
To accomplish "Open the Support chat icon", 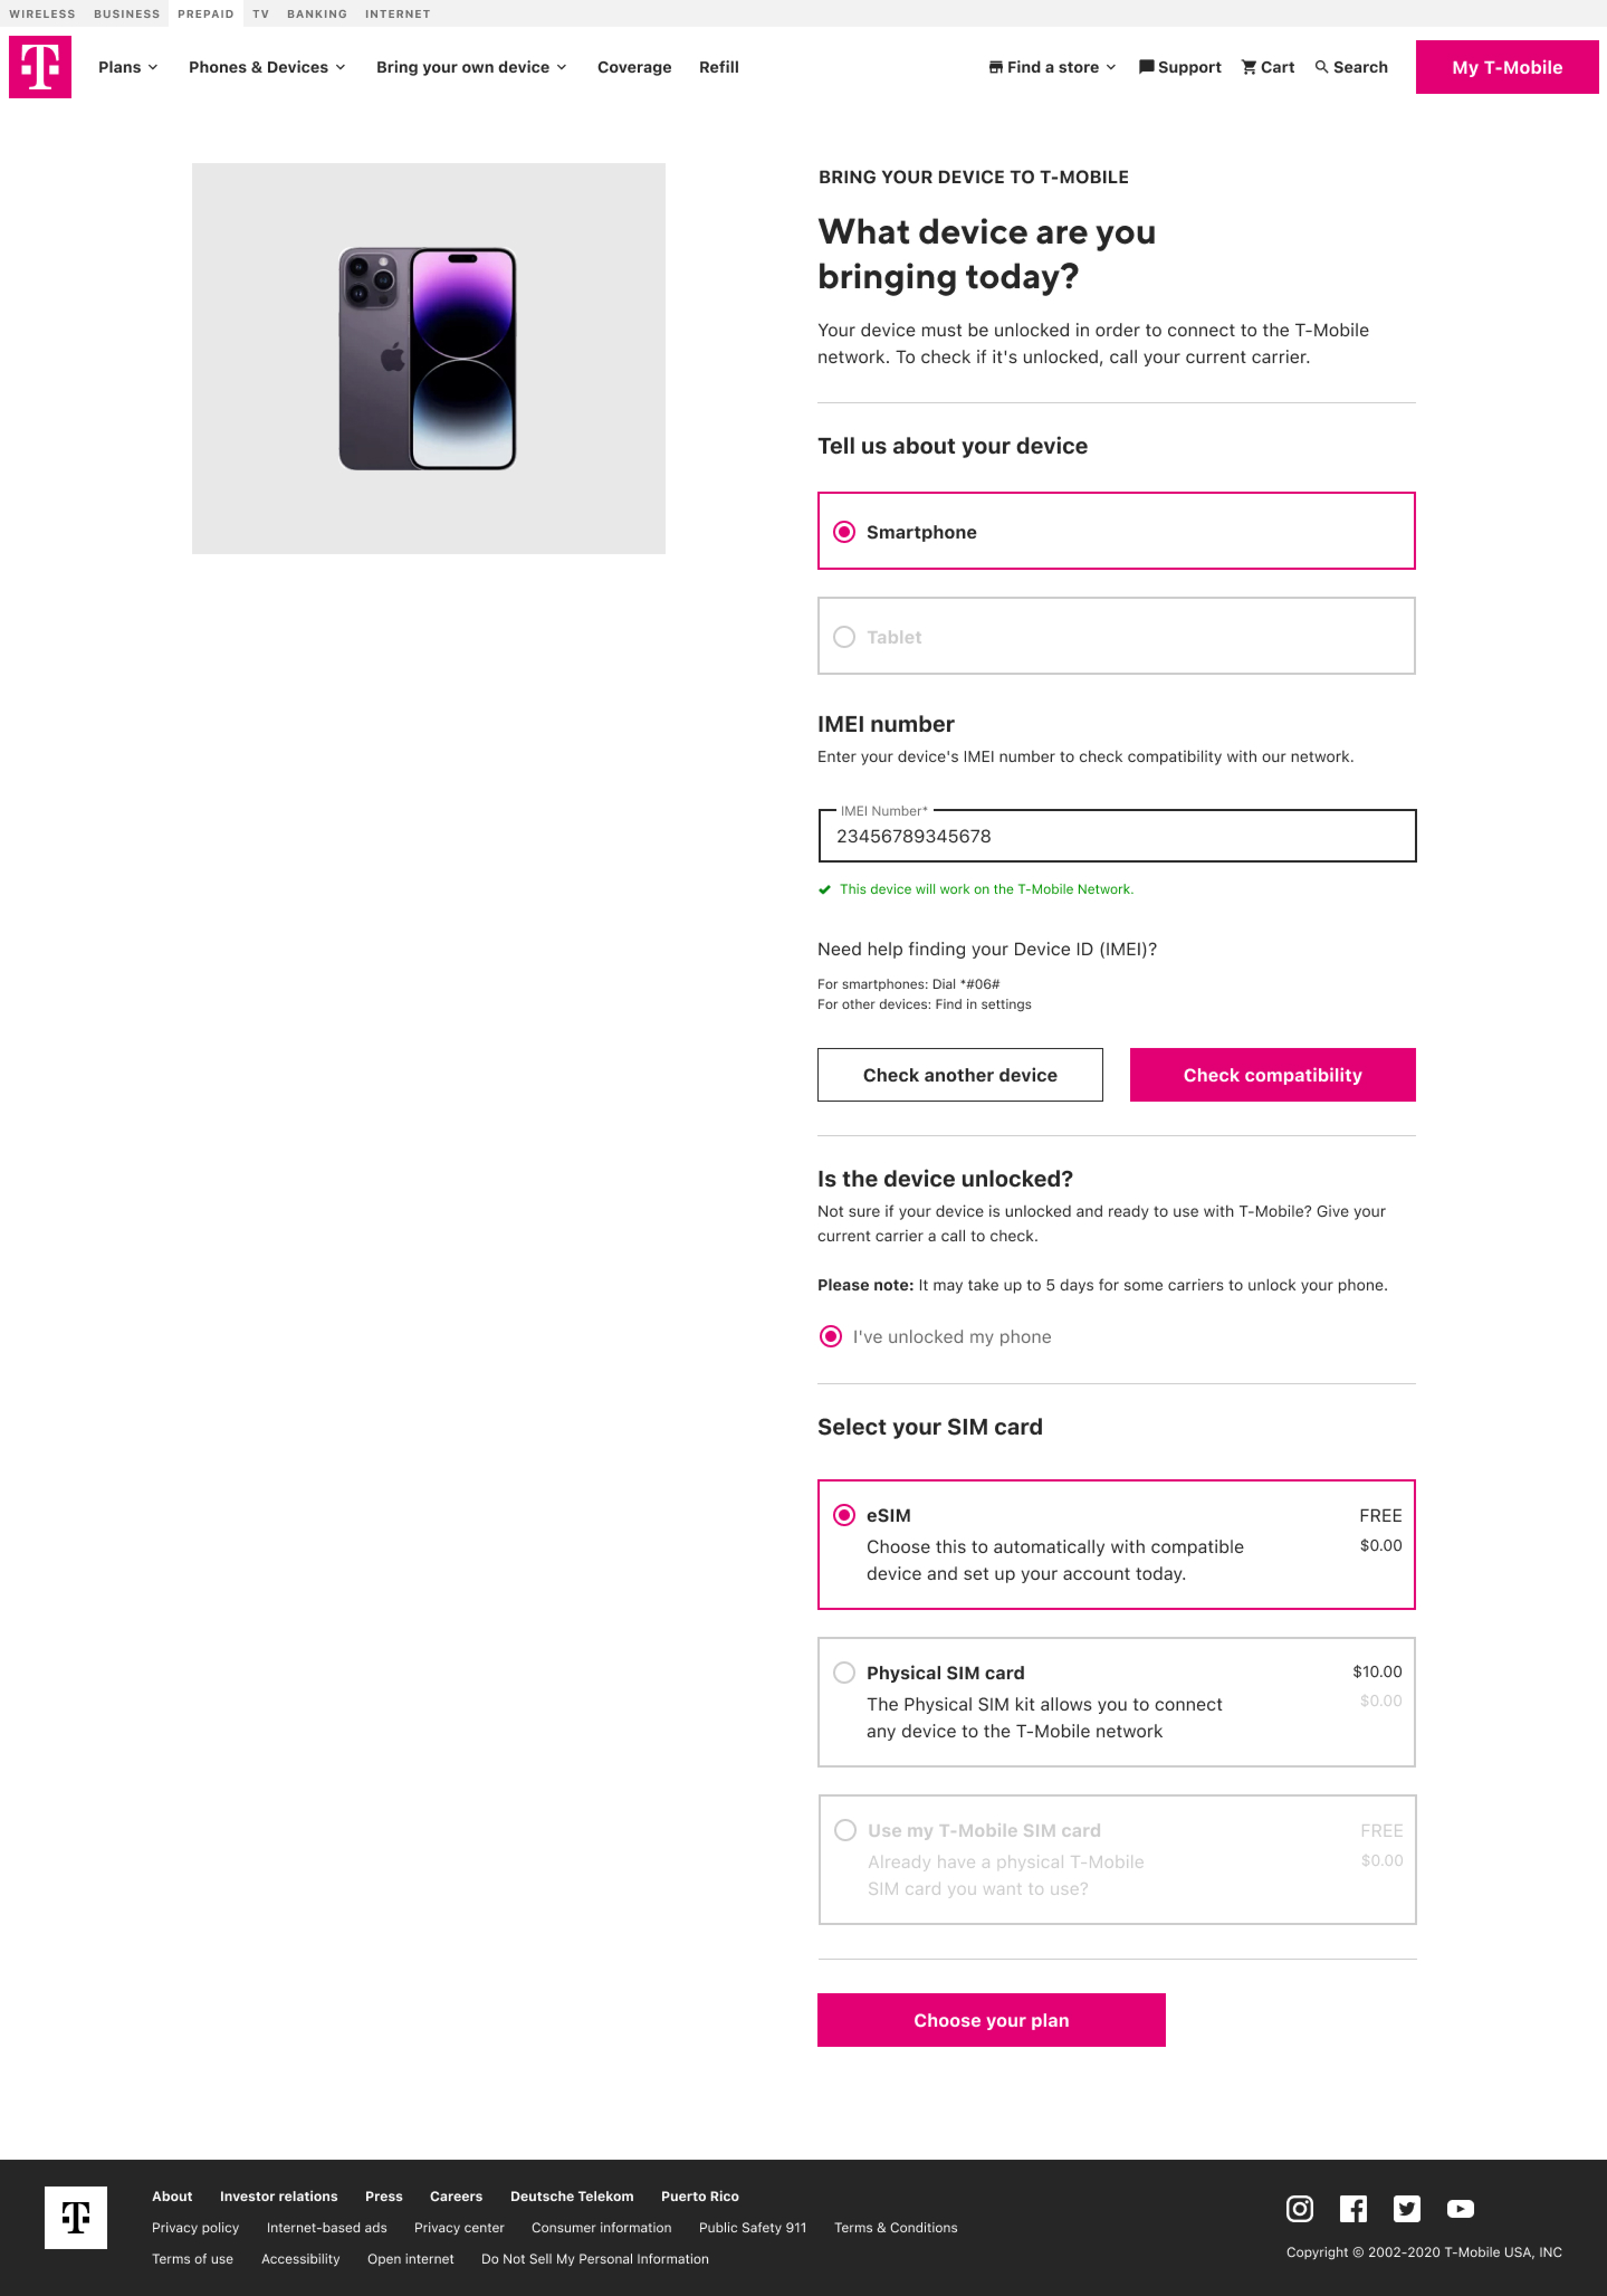I will point(1146,67).
